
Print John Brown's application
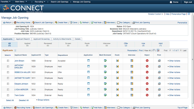point(159,61)
